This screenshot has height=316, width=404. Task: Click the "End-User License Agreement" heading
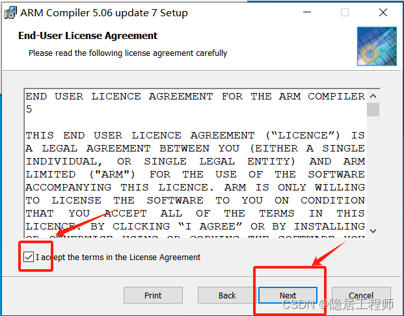click(x=88, y=36)
